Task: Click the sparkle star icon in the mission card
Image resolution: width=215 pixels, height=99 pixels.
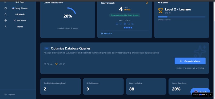Action: pos(200,51)
